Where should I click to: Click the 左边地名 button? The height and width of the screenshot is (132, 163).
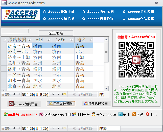(x=56, y=33)
